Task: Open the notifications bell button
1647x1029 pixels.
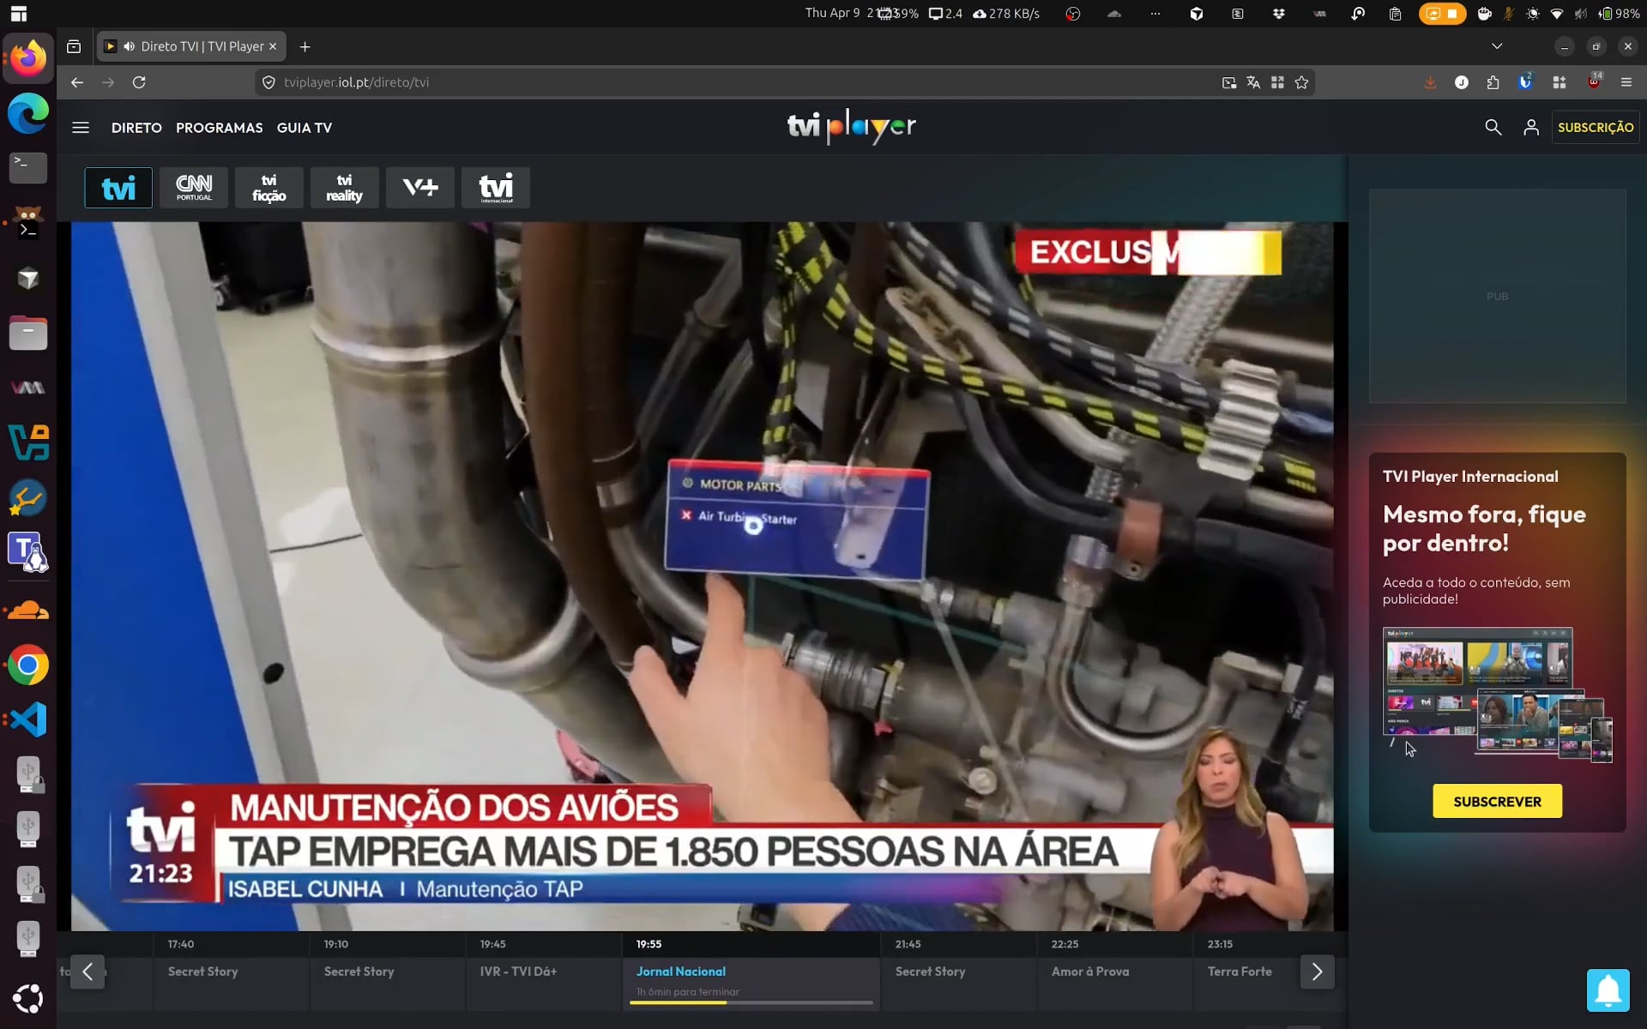Action: (x=1608, y=990)
